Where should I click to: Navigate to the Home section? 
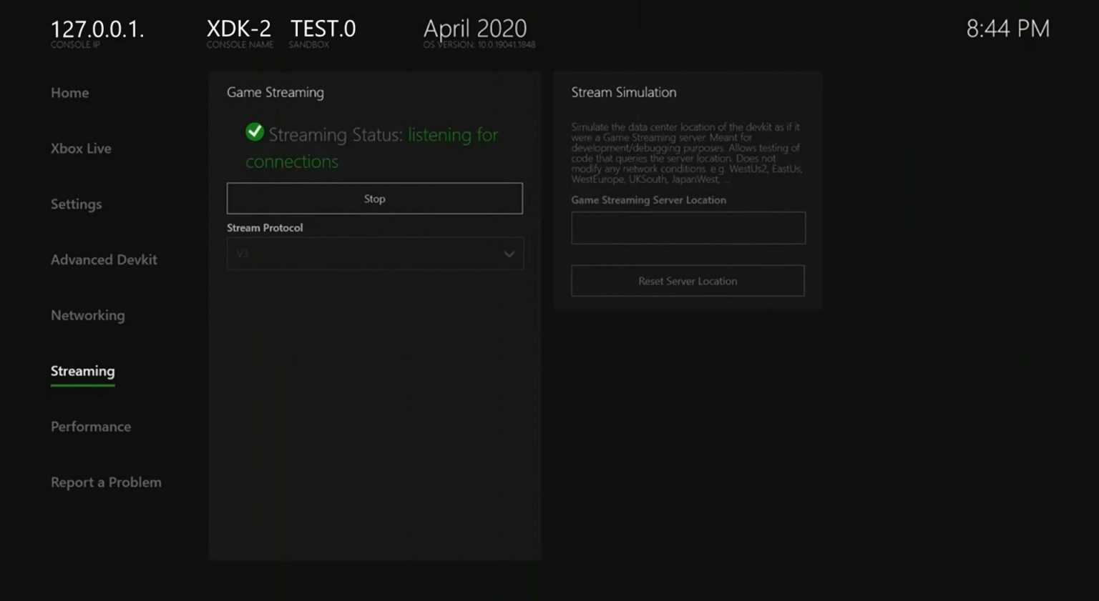click(x=69, y=93)
